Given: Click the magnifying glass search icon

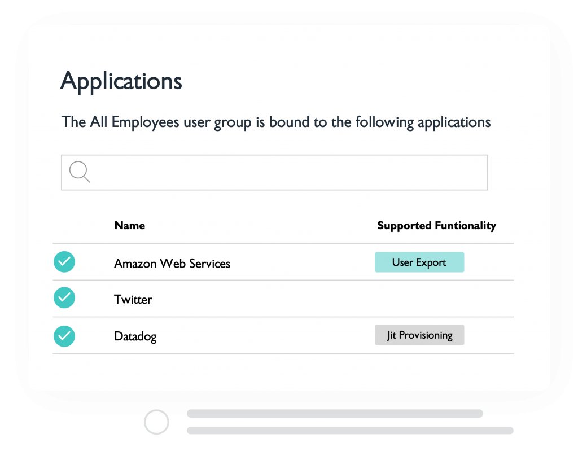Looking at the screenshot, I should click(x=80, y=172).
